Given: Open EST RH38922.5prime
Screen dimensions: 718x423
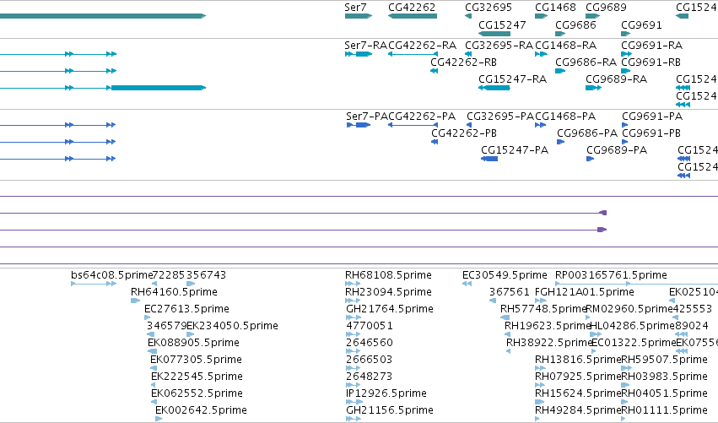Looking at the screenshot, I should tap(549, 343).
